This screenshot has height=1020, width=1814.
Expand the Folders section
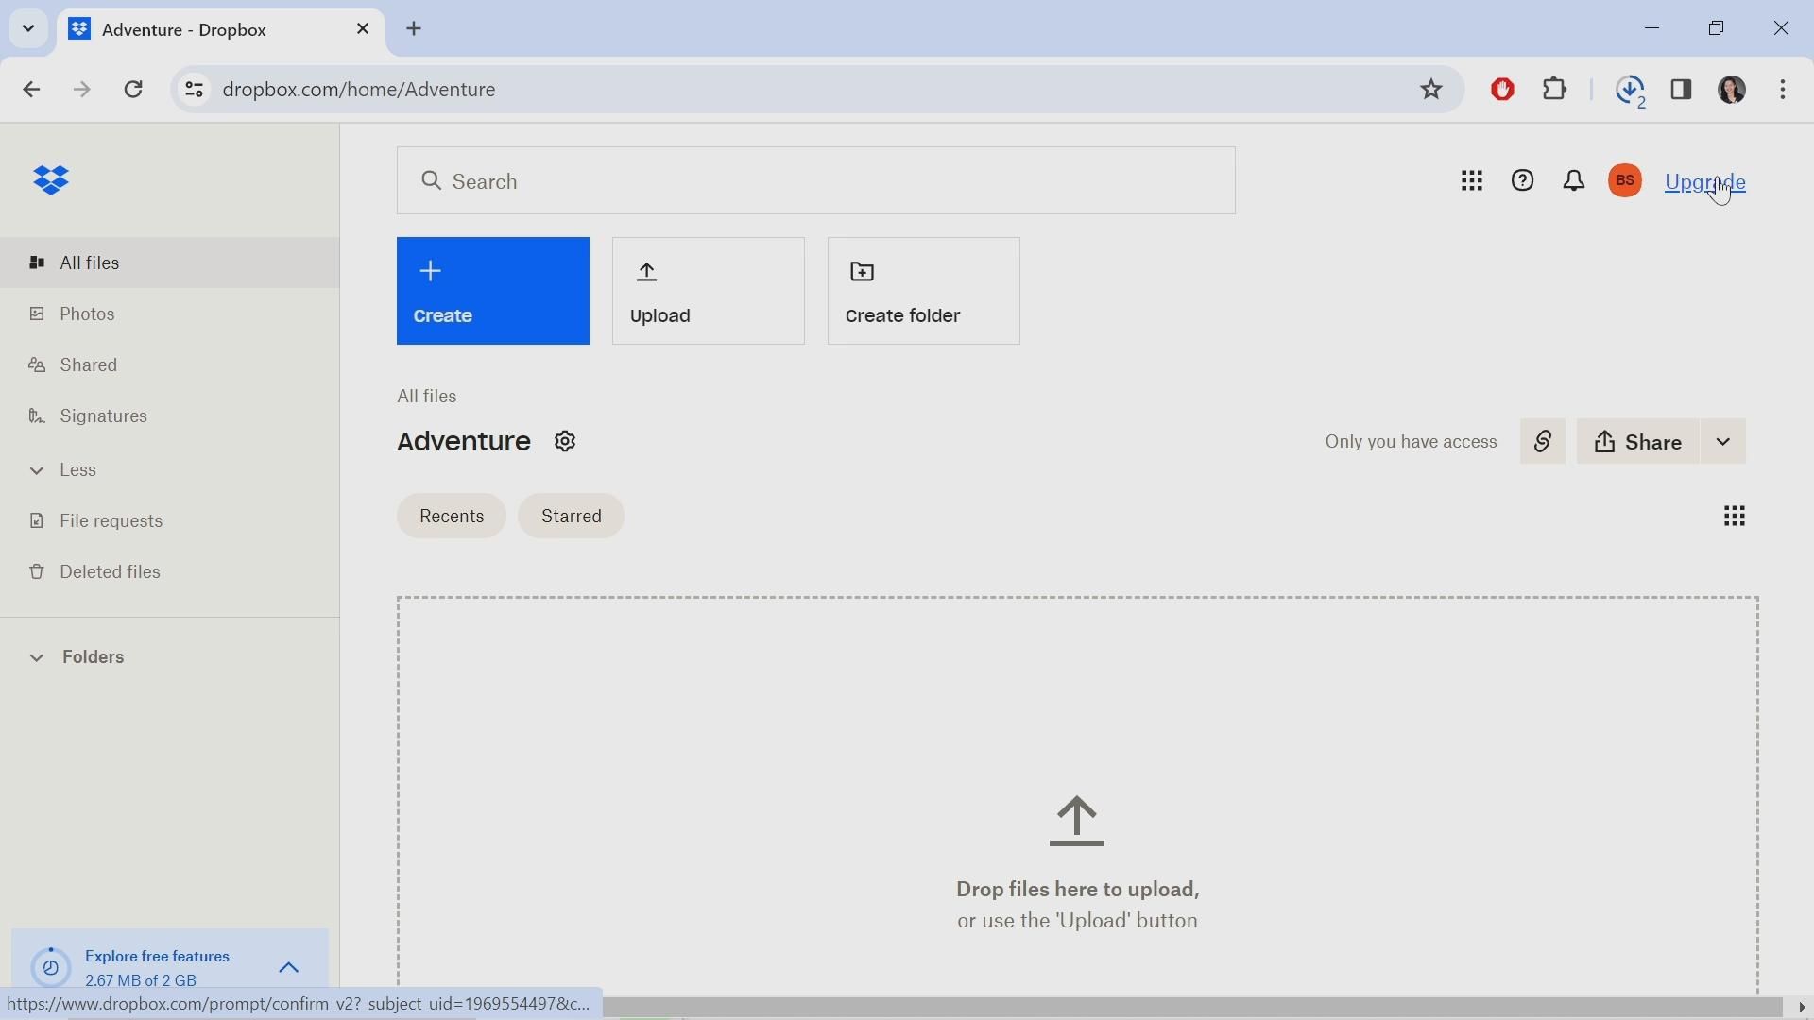(x=79, y=657)
